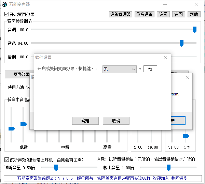The image size is (205, 184).
Task: Click the first 低音 equalizer slider handle
Action: click(x=12, y=128)
